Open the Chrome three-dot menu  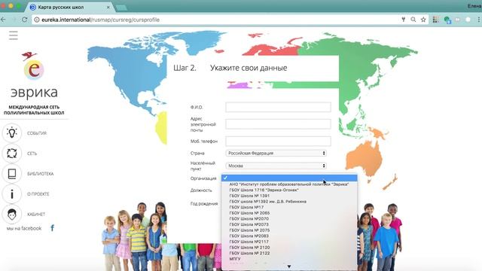tap(479, 20)
